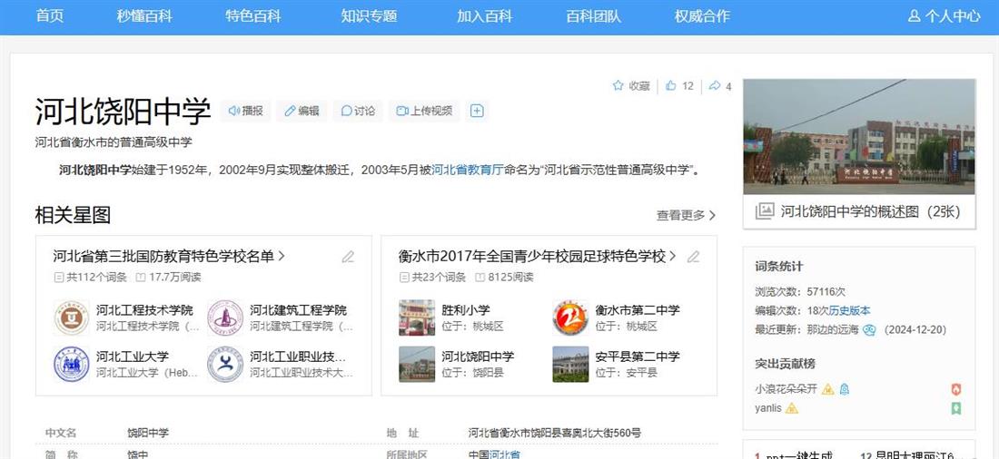Click the share arrow icon showing 4
Screen dimensions: 999x459
[x=714, y=85]
